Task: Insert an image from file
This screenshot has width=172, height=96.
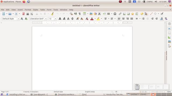Action: (91, 14)
